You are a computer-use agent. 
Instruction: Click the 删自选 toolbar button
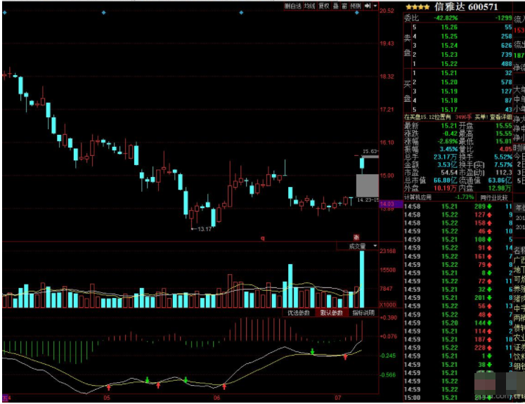pyautogui.click(x=293, y=6)
